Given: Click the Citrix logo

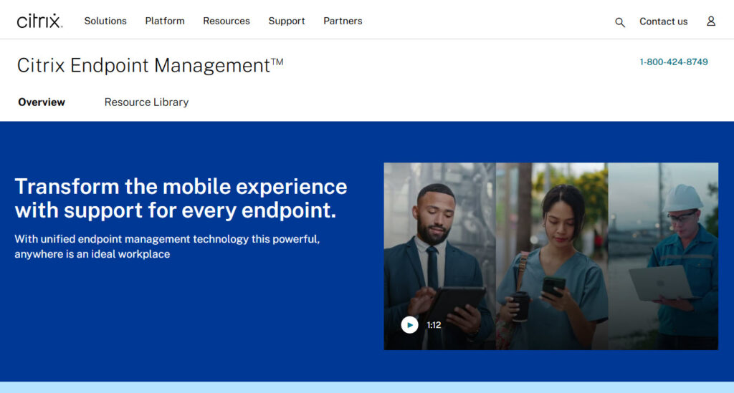Looking at the screenshot, I should click(x=40, y=21).
